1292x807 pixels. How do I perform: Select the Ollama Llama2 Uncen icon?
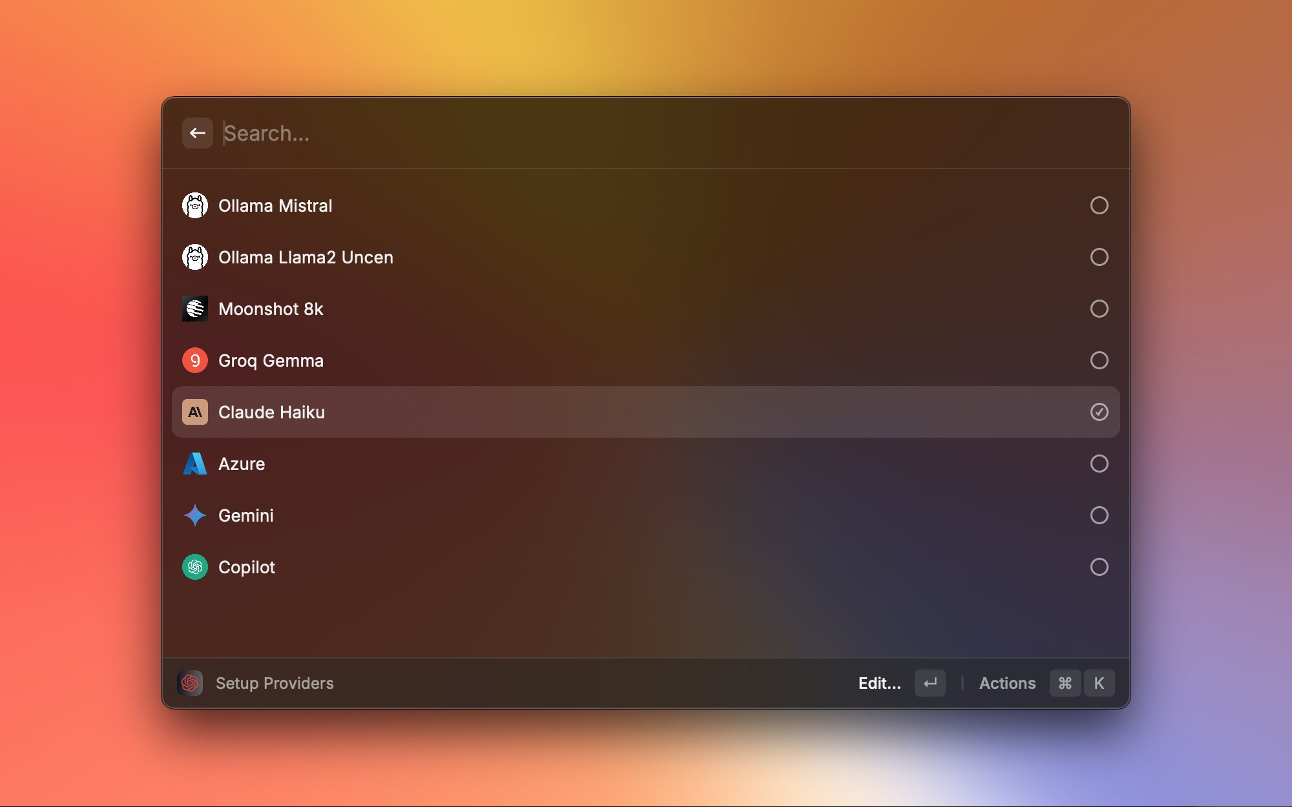(x=194, y=256)
